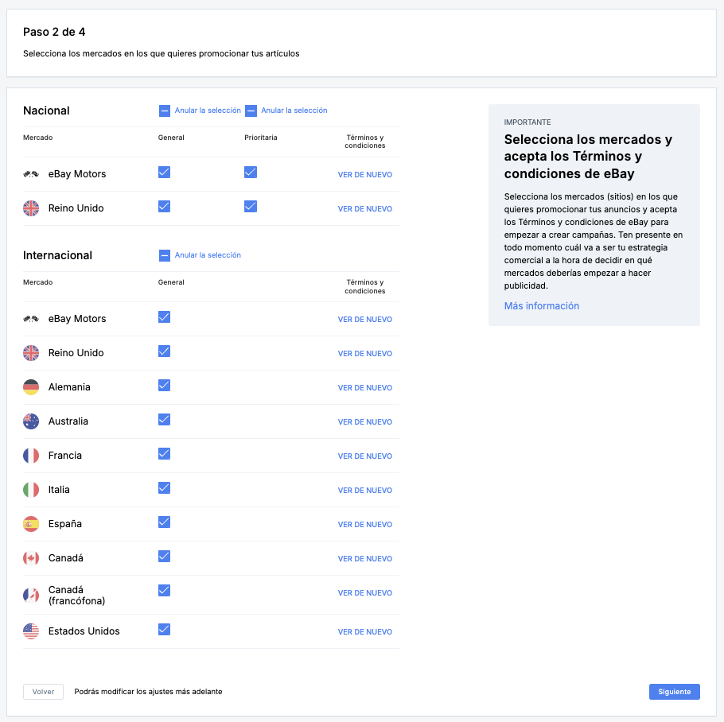Click the Italy flag icon
Viewport: 724px width, 722px height.
pos(31,490)
